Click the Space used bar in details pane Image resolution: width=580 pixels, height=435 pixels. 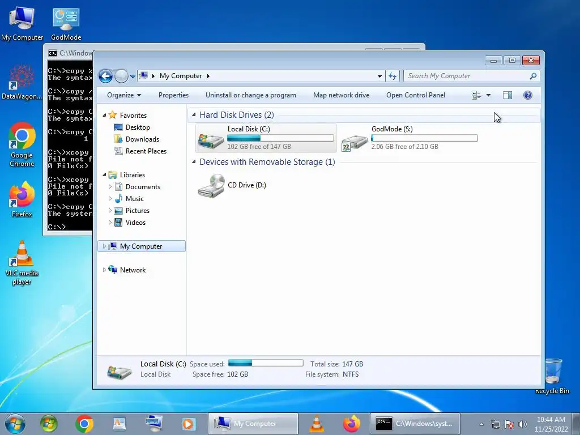pos(266,363)
